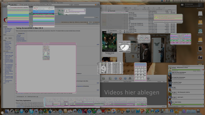The width and height of the screenshot is (205, 115).
Task: Launch QuickTime Player from the Dock
Action: point(80,111)
